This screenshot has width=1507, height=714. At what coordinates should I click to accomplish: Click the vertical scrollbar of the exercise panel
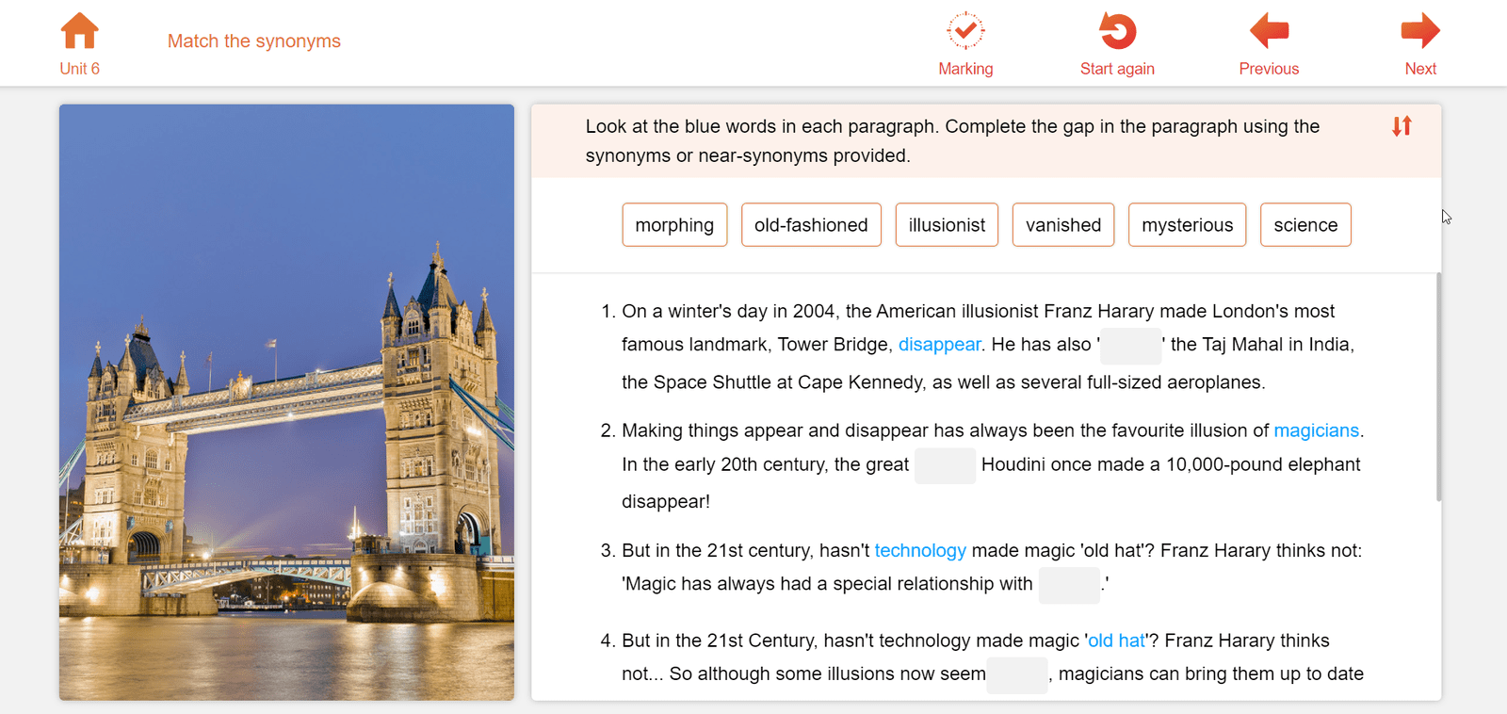click(x=1438, y=386)
